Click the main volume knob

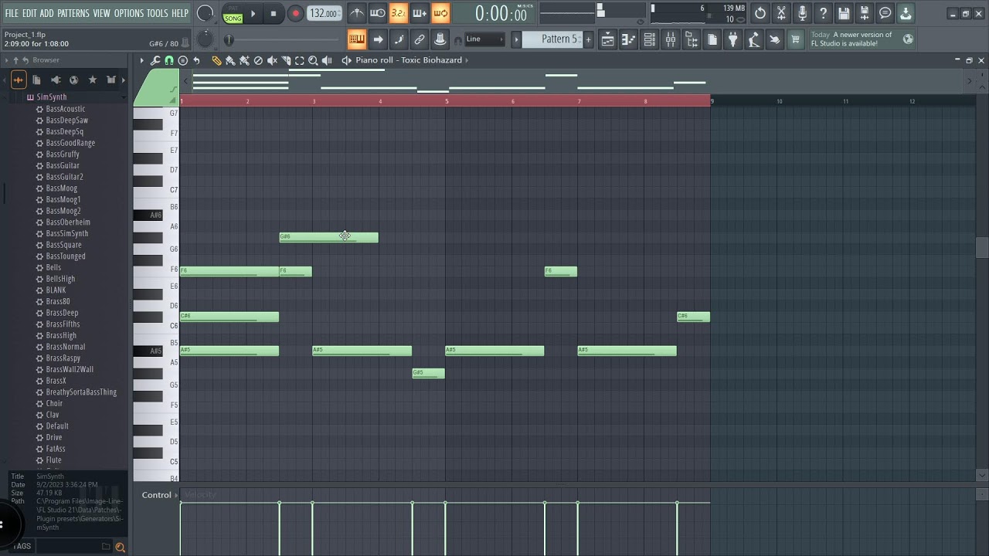pyautogui.click(x=205, y=13)
